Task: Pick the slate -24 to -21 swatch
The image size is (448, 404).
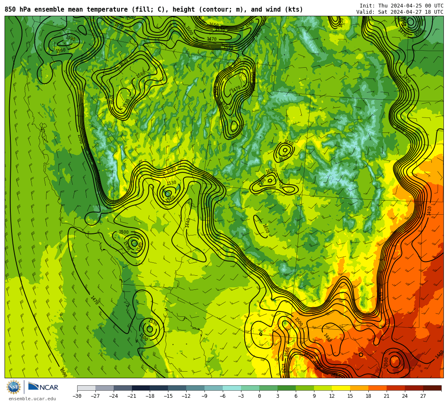Action: pos(123,388)
